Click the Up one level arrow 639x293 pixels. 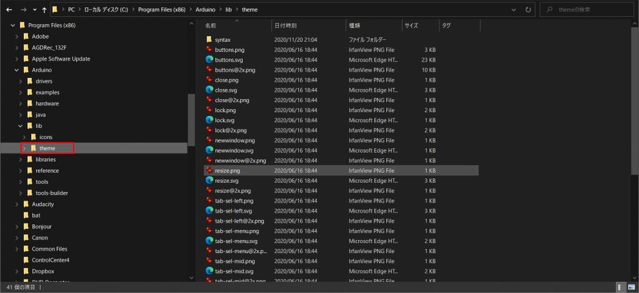[44, 10]
